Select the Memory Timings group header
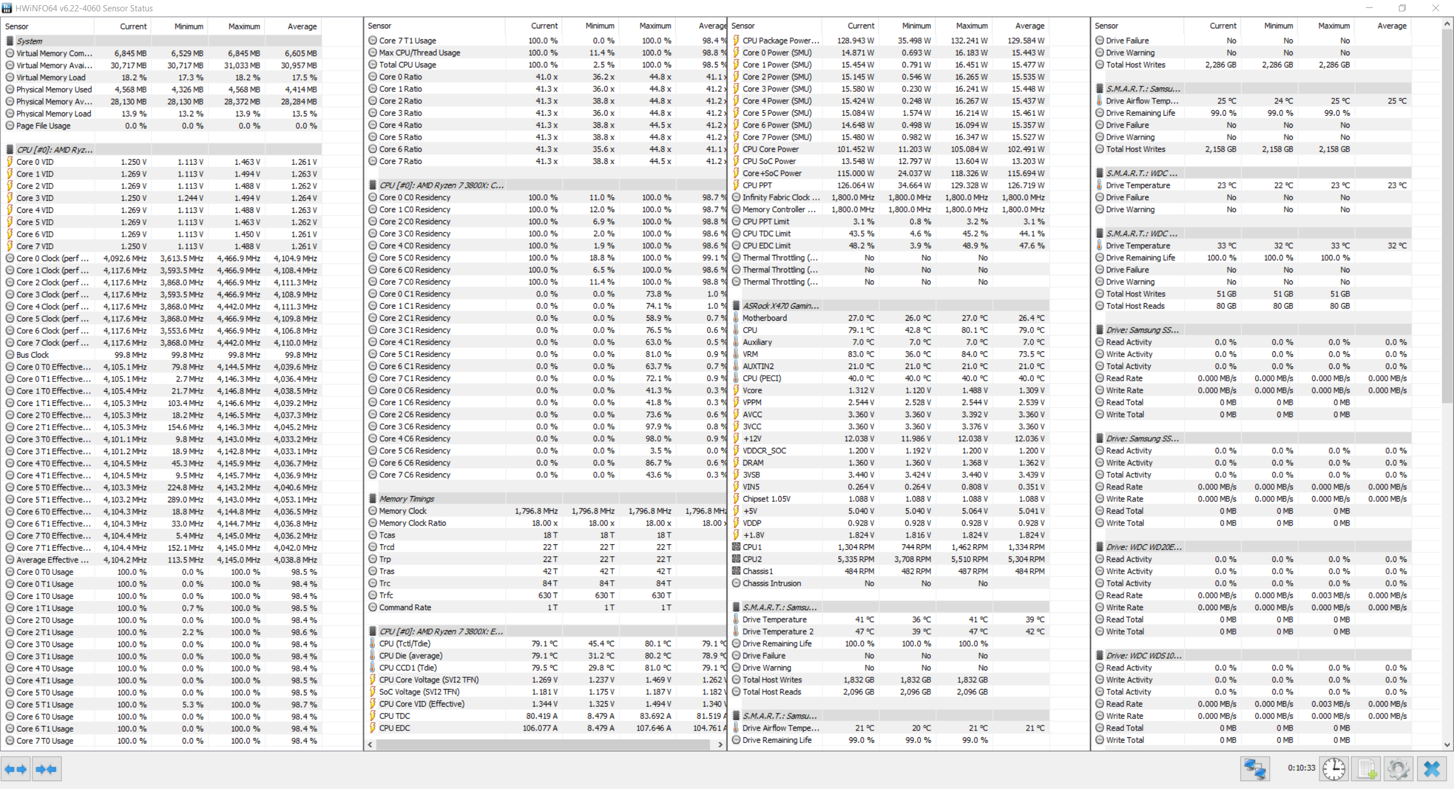 point(406,499)
